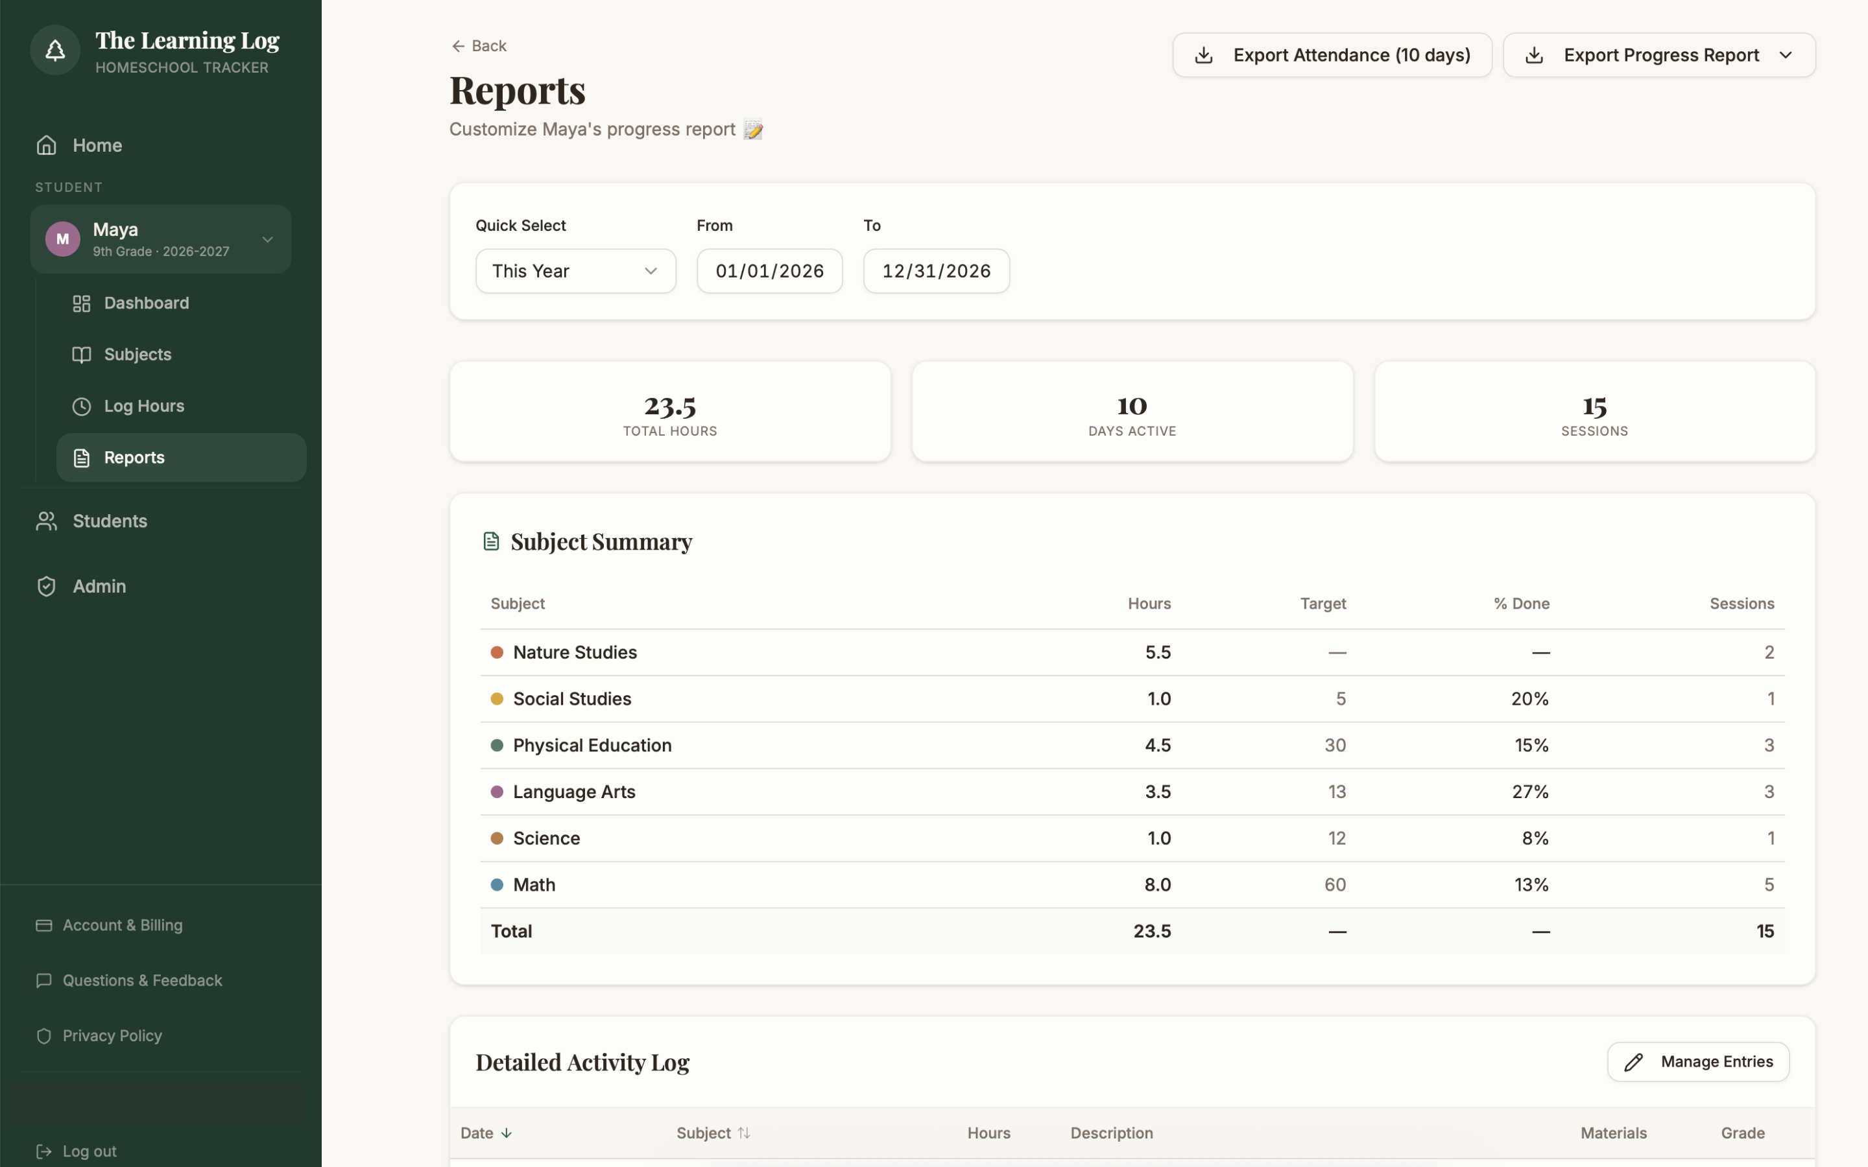Open the Export Progress Report dropdown arrow

[x=1786, y=55]
